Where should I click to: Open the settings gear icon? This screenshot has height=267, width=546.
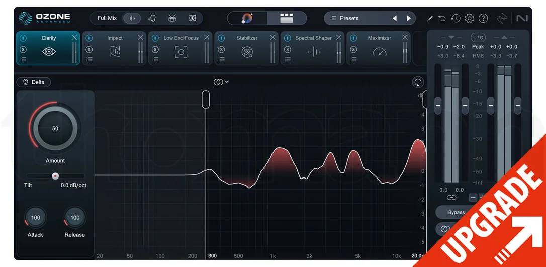coord(470,18)
